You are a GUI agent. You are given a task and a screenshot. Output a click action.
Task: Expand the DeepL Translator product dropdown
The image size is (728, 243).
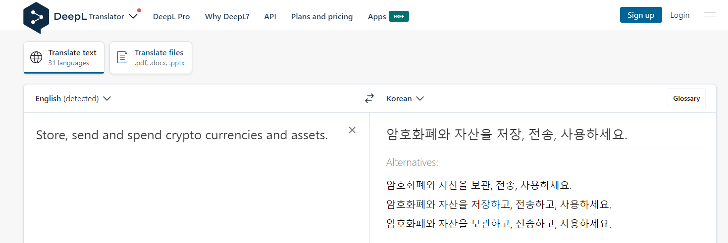point(133,16)
